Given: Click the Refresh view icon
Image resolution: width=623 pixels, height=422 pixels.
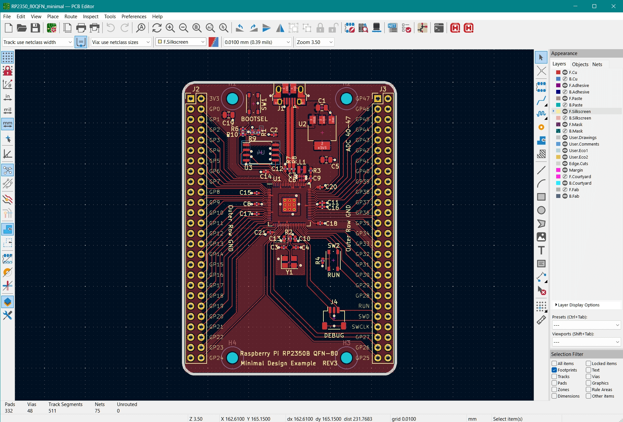Looking at the screenshot, I should coord(157,28).
